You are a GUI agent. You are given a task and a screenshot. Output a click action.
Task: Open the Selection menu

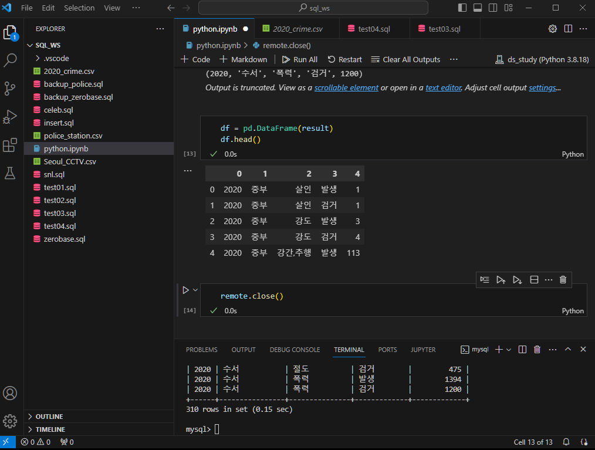click(79, 8)
